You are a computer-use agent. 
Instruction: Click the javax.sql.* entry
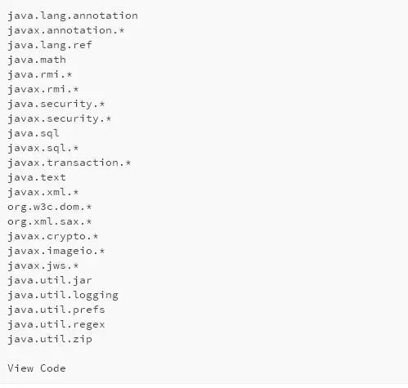click(43, 148)
